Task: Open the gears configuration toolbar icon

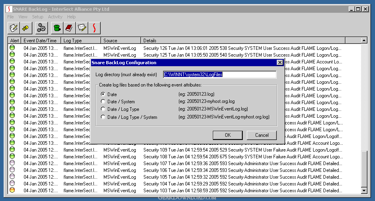Action: [42, 28]
